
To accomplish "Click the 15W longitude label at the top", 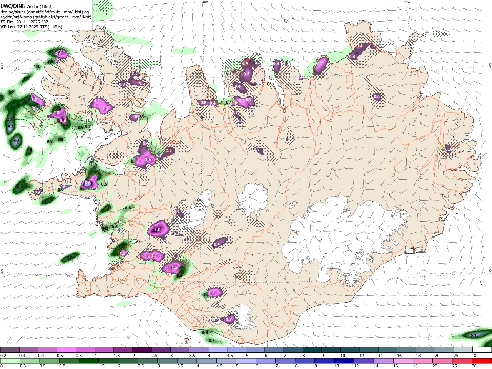I will 407,2.
